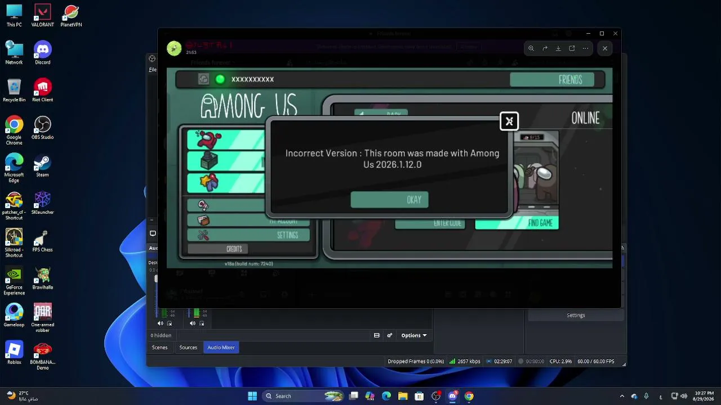Open the Riot Client desktop icon

click(43, 91)
